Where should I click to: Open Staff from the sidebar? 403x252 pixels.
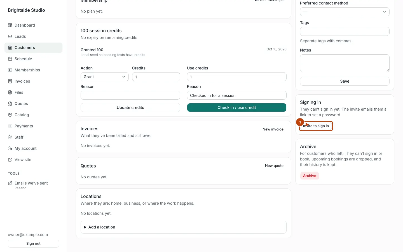tap(33, 137)
